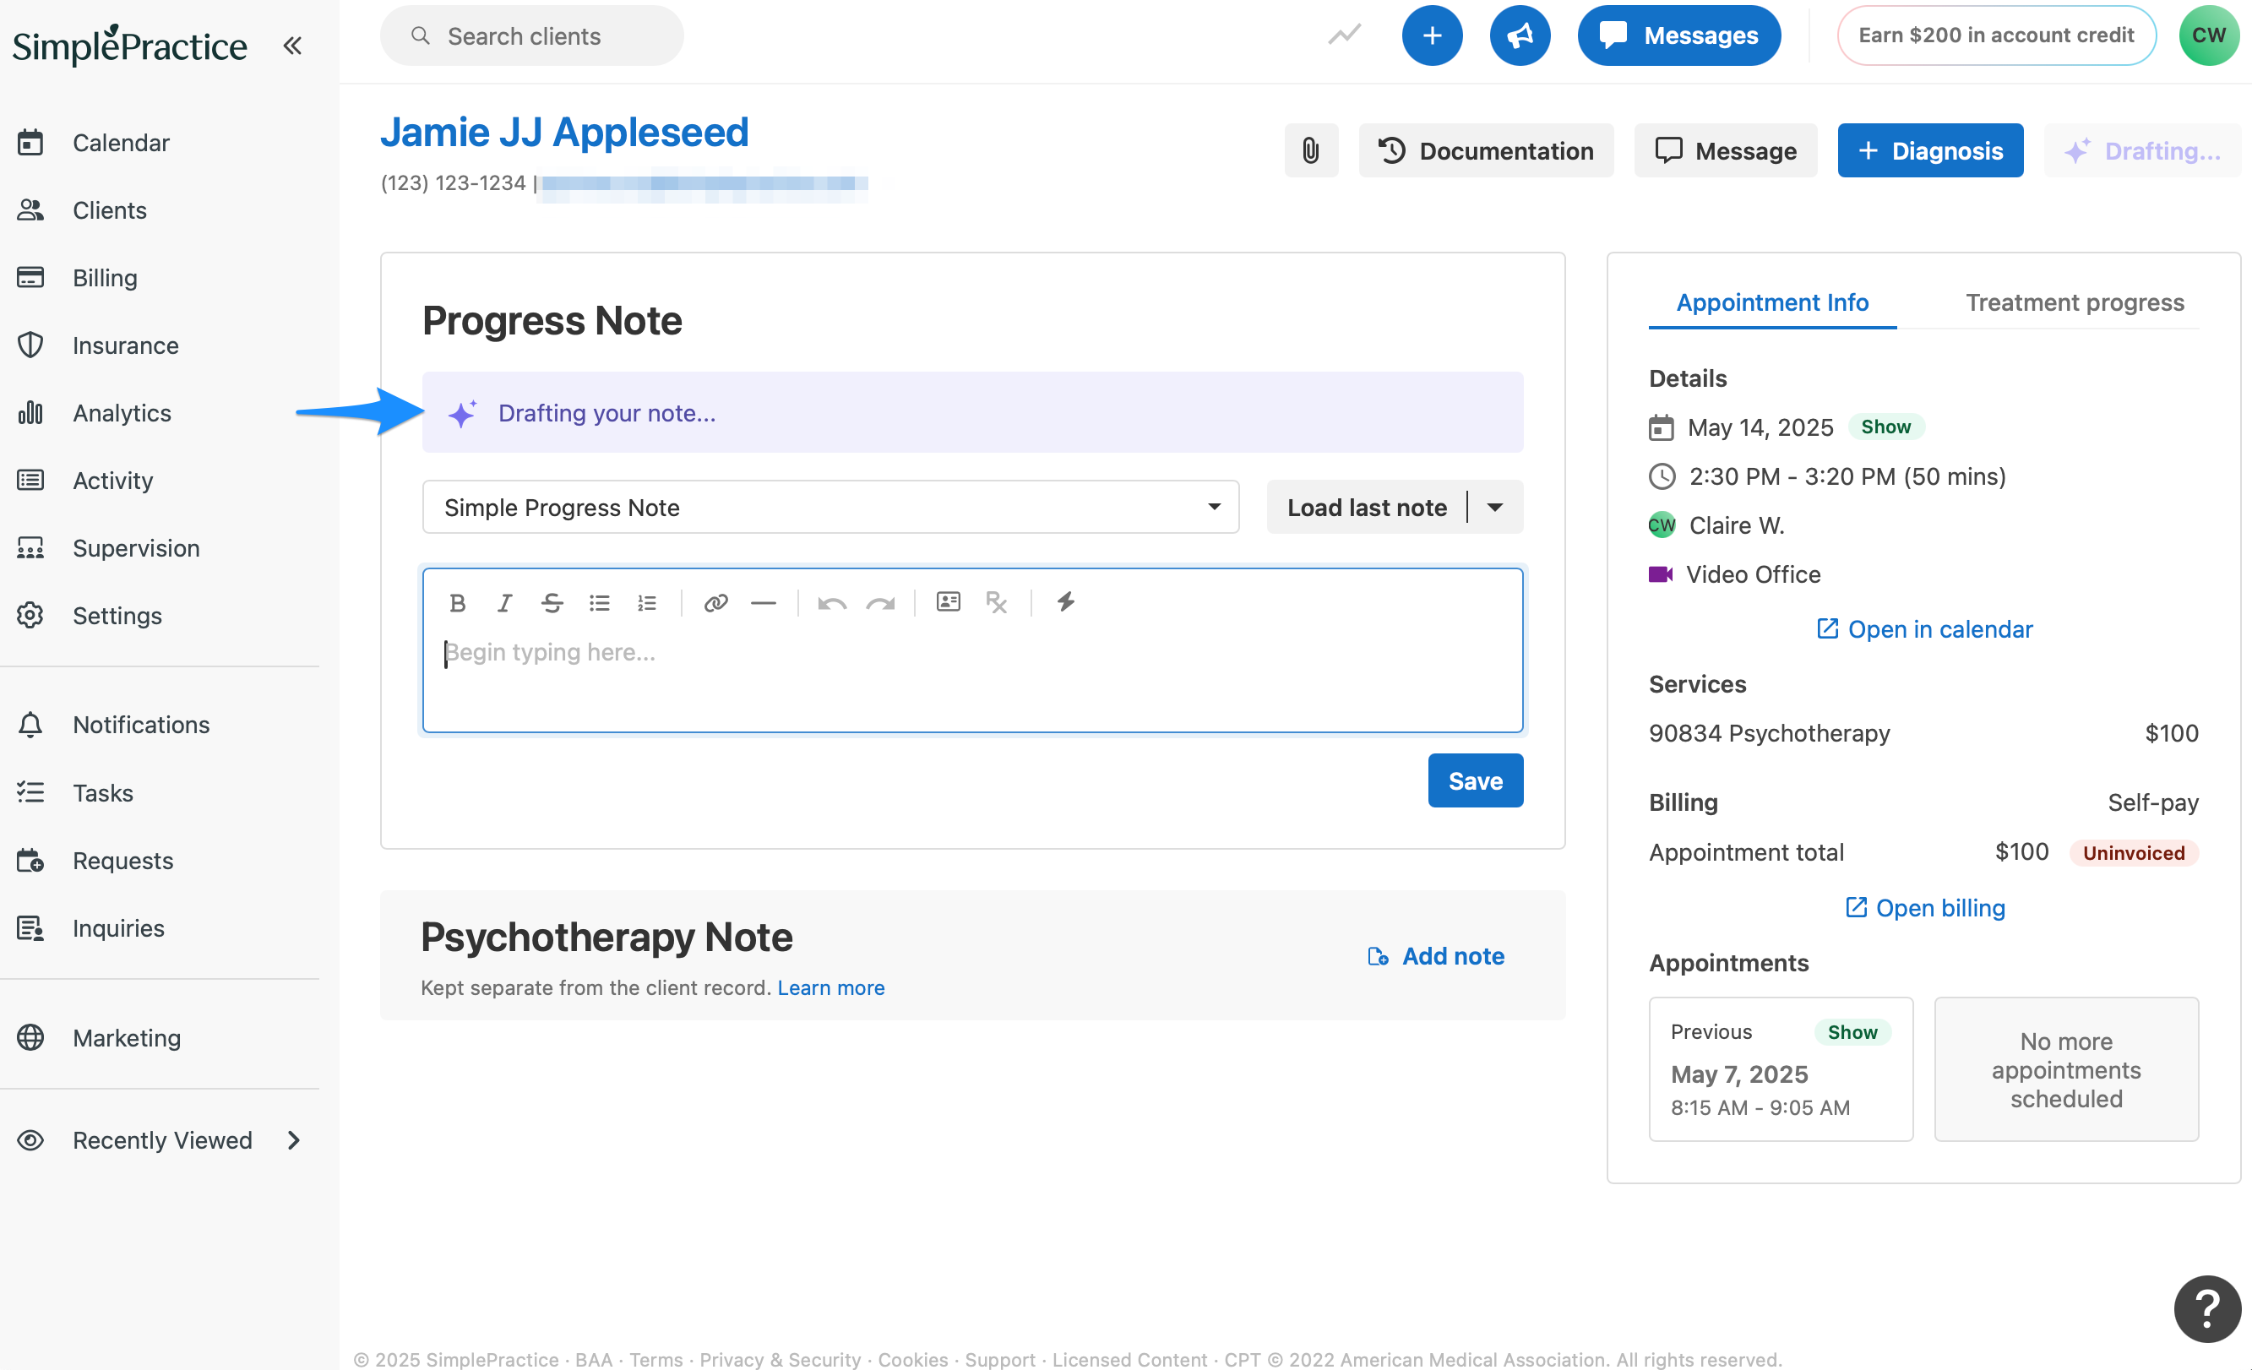Click into the Search clients field
This screenshot has width=2252, height=1370.
532,35
